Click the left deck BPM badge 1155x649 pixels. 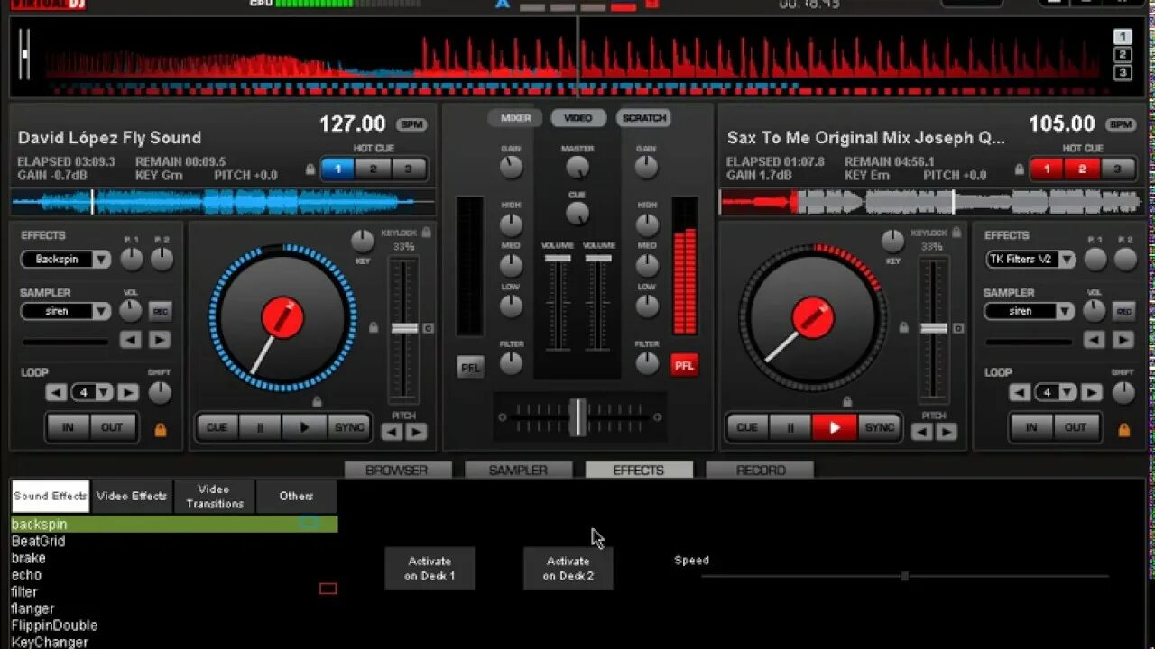(411, 124)
